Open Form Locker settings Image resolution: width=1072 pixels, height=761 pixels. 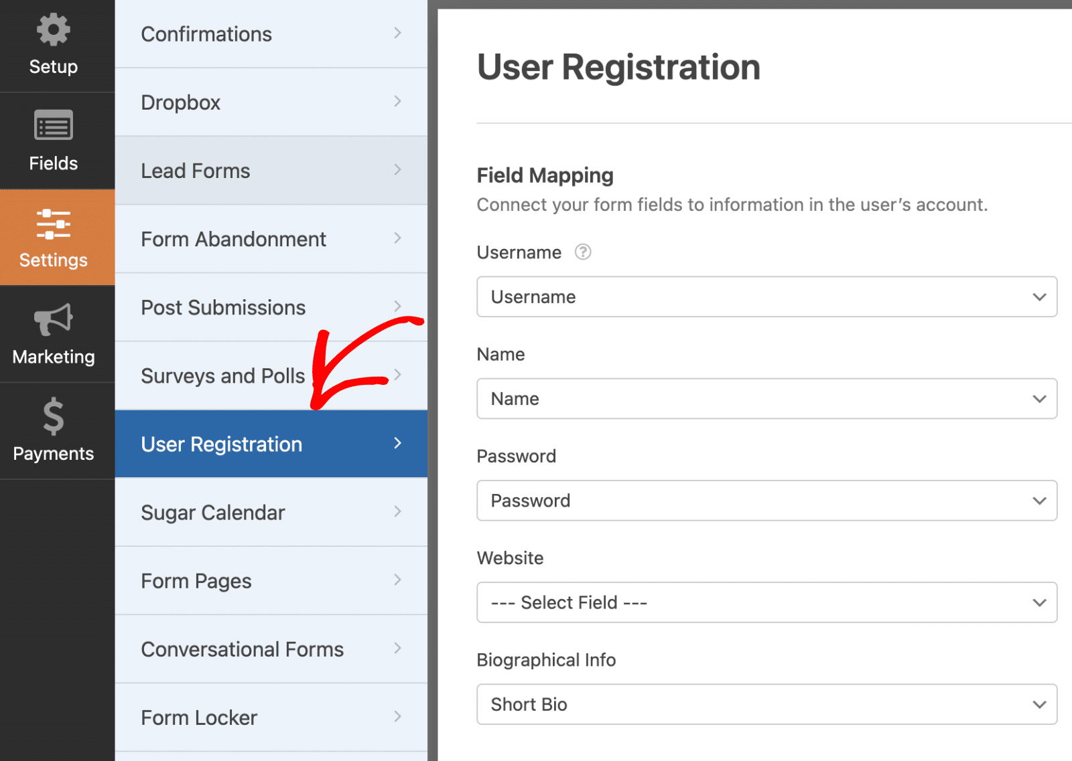(271, 717)
